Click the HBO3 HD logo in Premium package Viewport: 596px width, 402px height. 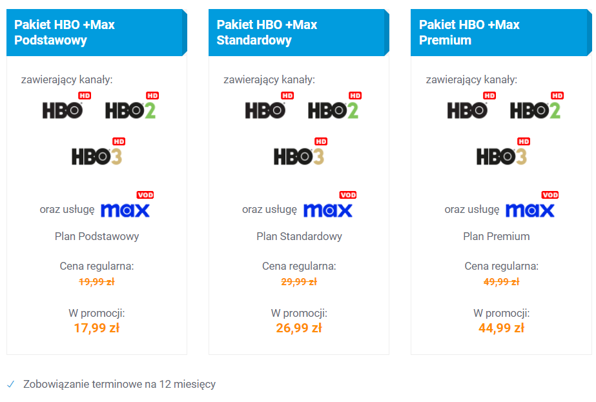click(503, 152)
